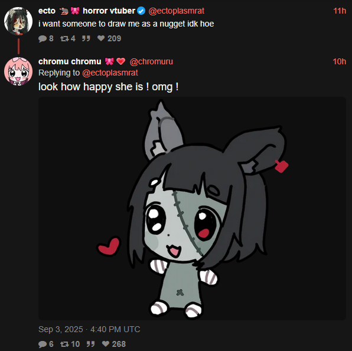Image resolution: width=352 pixels, height=351 pixels.
Task: Click ecto horror vtuber display name
Action: coord(87,11)
